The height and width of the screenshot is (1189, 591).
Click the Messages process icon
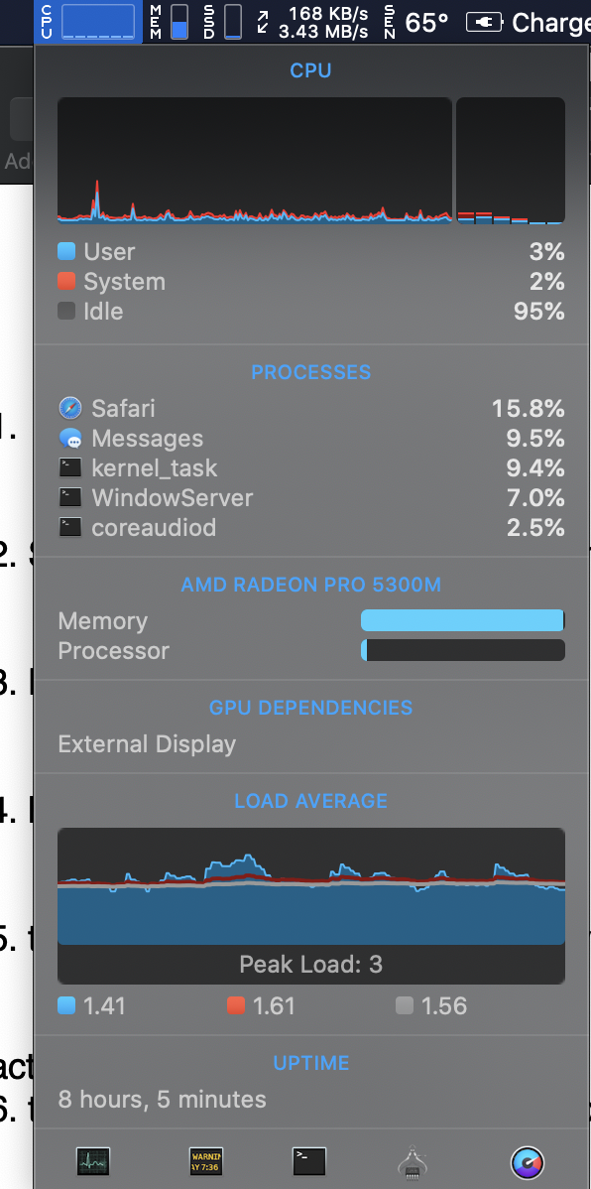pyautogui.click(x=69, y=439)
